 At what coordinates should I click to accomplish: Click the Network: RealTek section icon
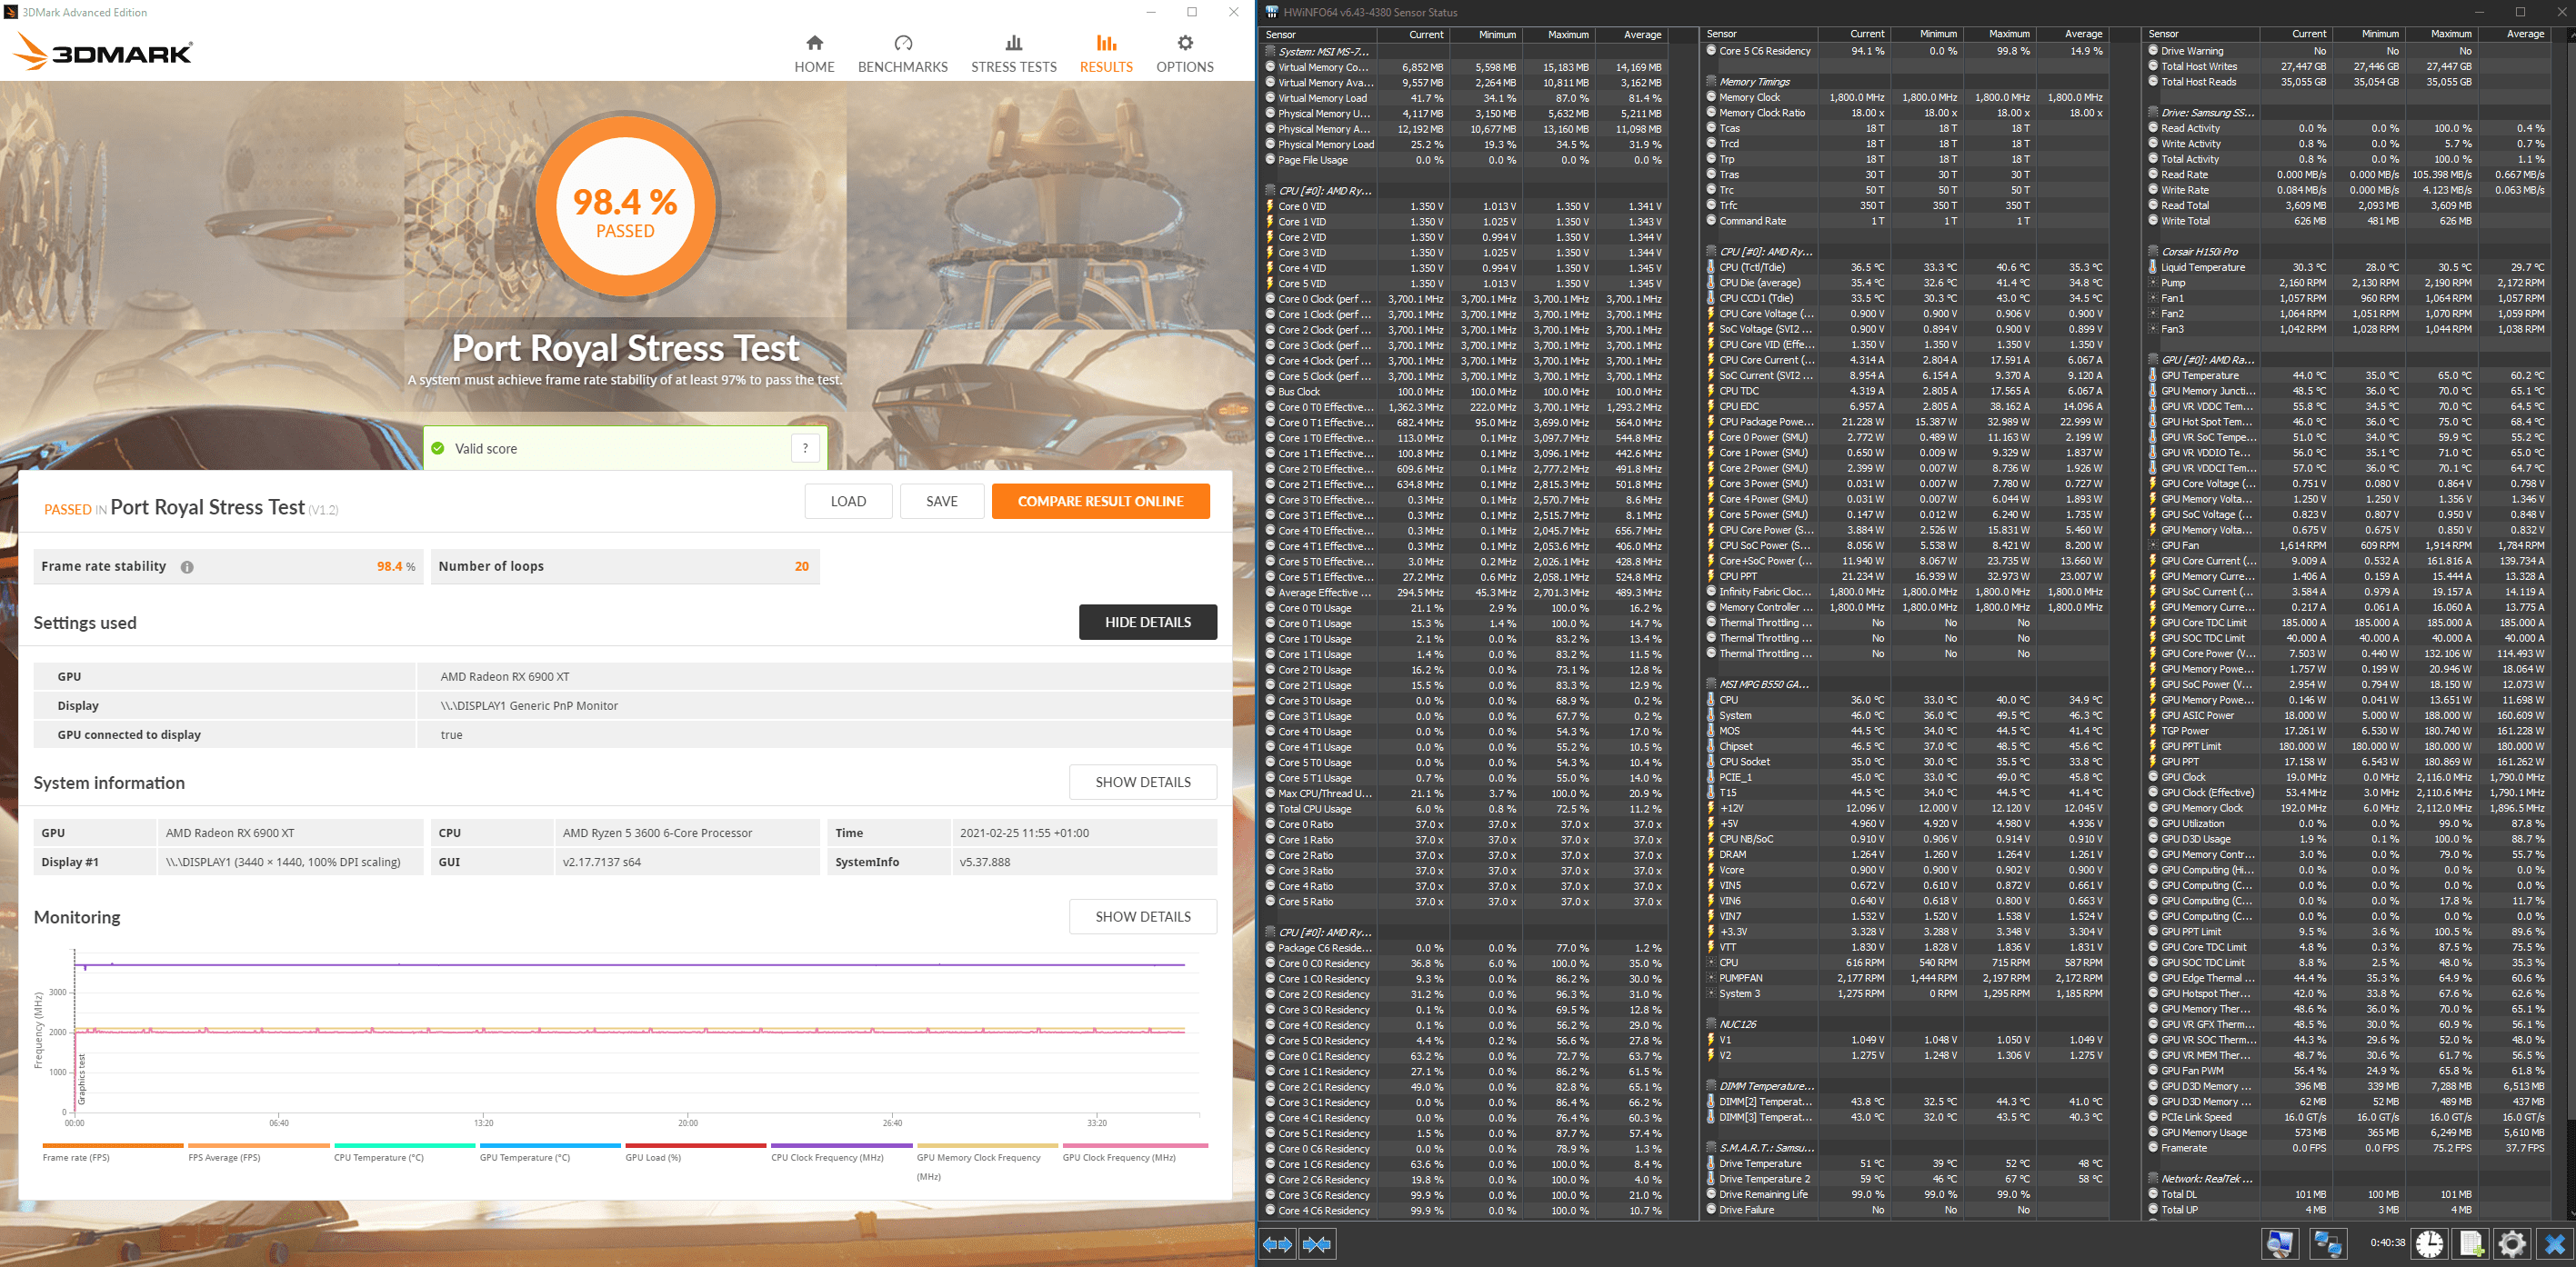click(2153, 1179)
